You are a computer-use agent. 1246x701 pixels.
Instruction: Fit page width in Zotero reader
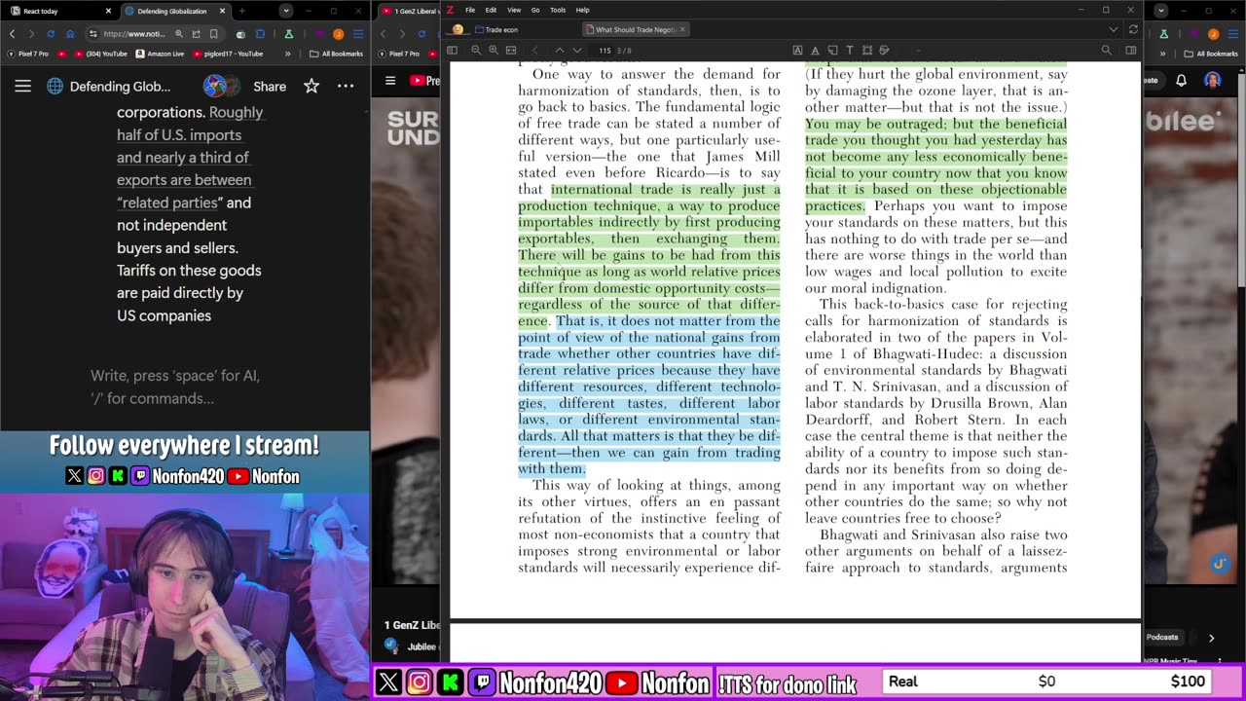tap(509, 50)
